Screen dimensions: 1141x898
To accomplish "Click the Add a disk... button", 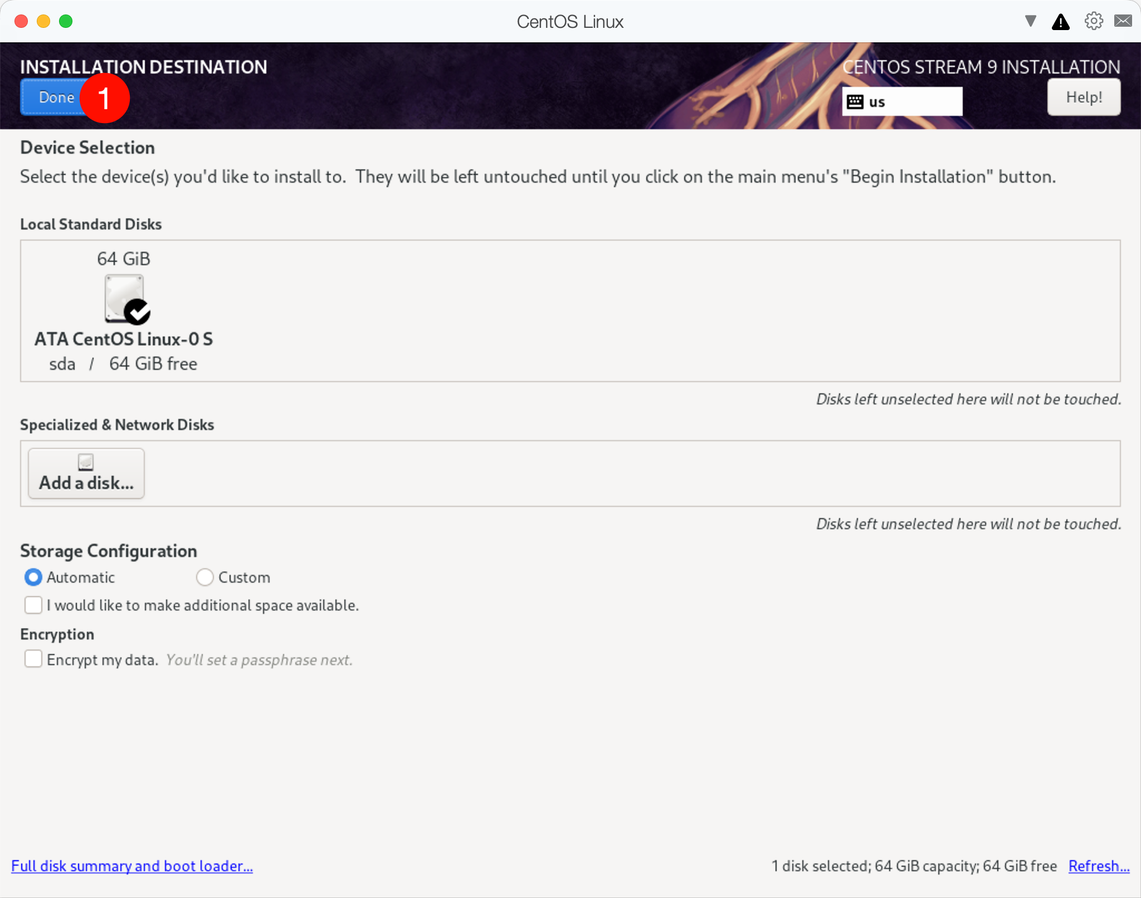I will coord(86,474).
